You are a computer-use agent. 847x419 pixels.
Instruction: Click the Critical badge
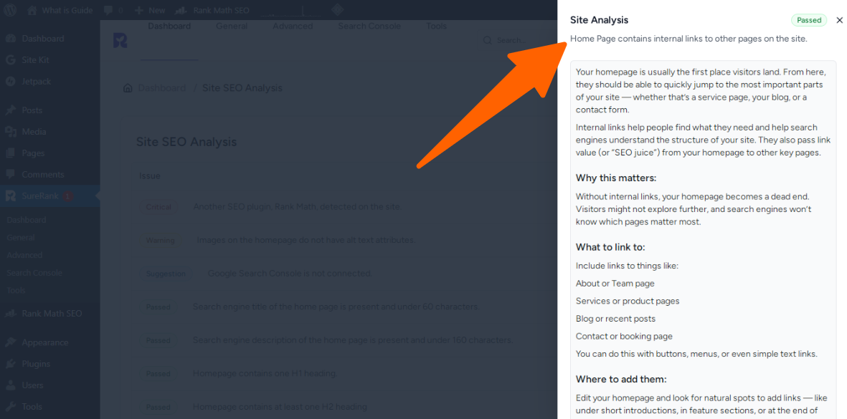158,207
